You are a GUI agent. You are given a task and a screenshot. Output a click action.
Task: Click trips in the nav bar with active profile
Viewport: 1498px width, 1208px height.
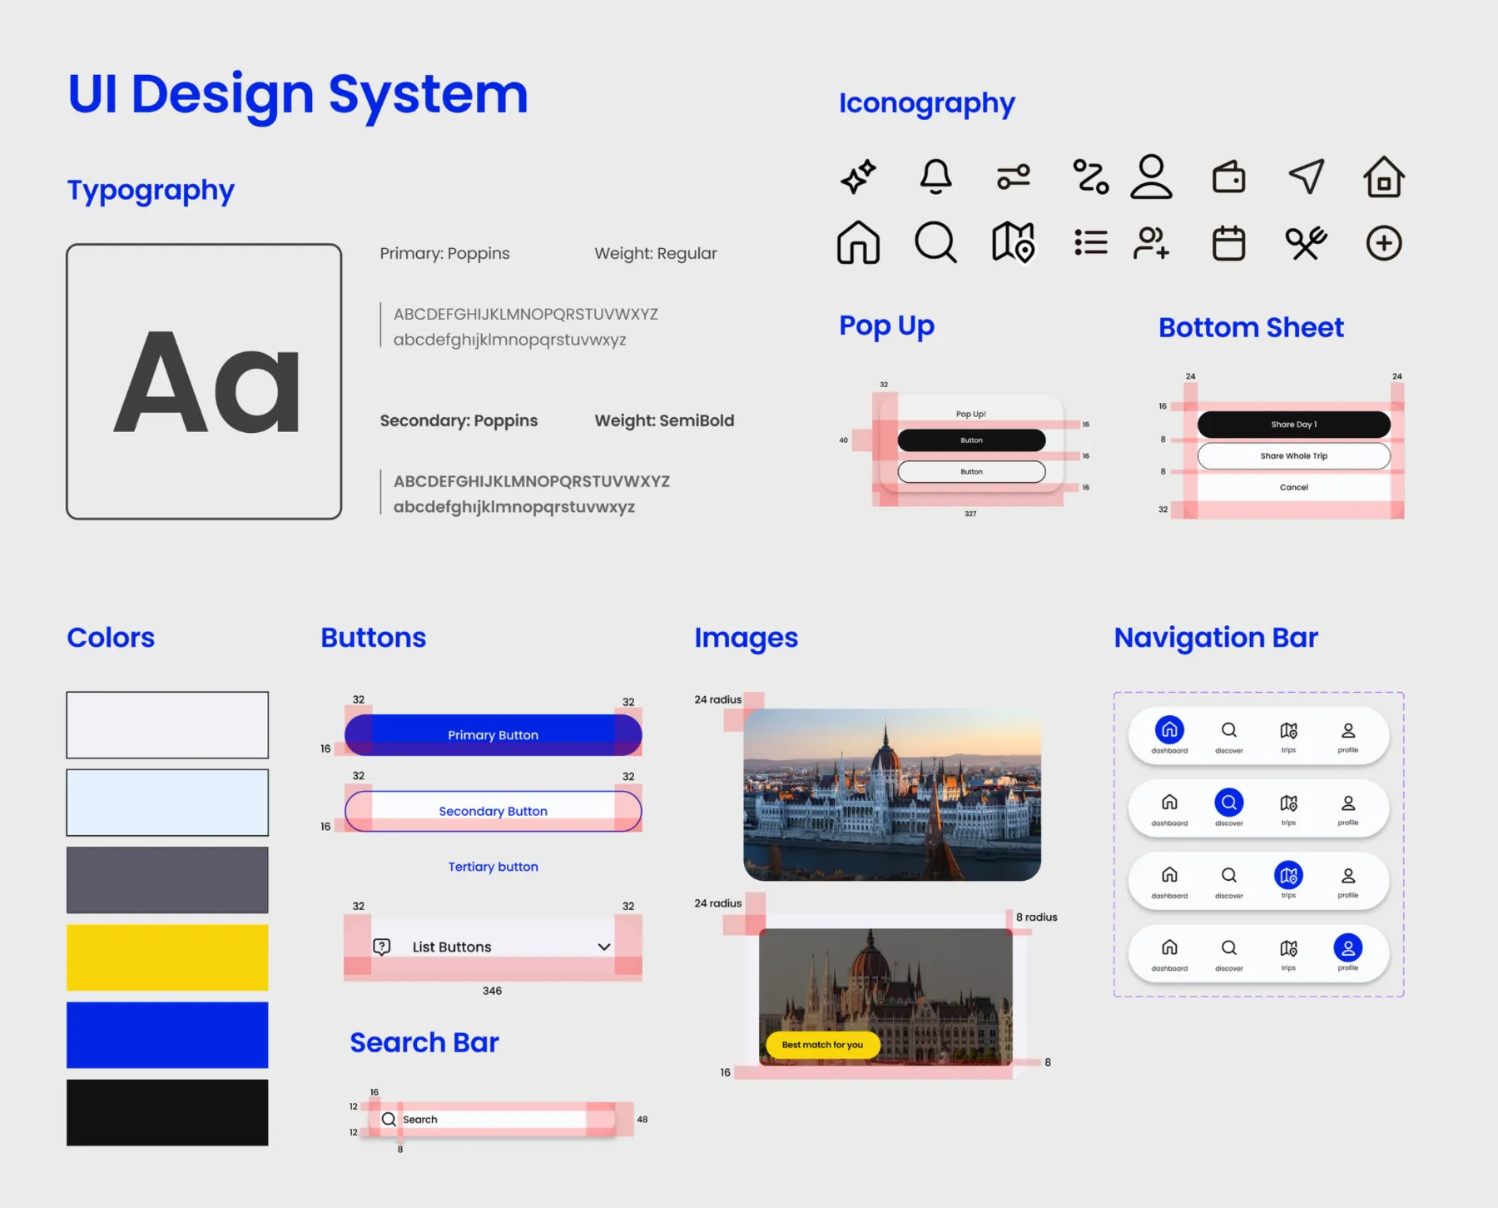point(1288,953)
